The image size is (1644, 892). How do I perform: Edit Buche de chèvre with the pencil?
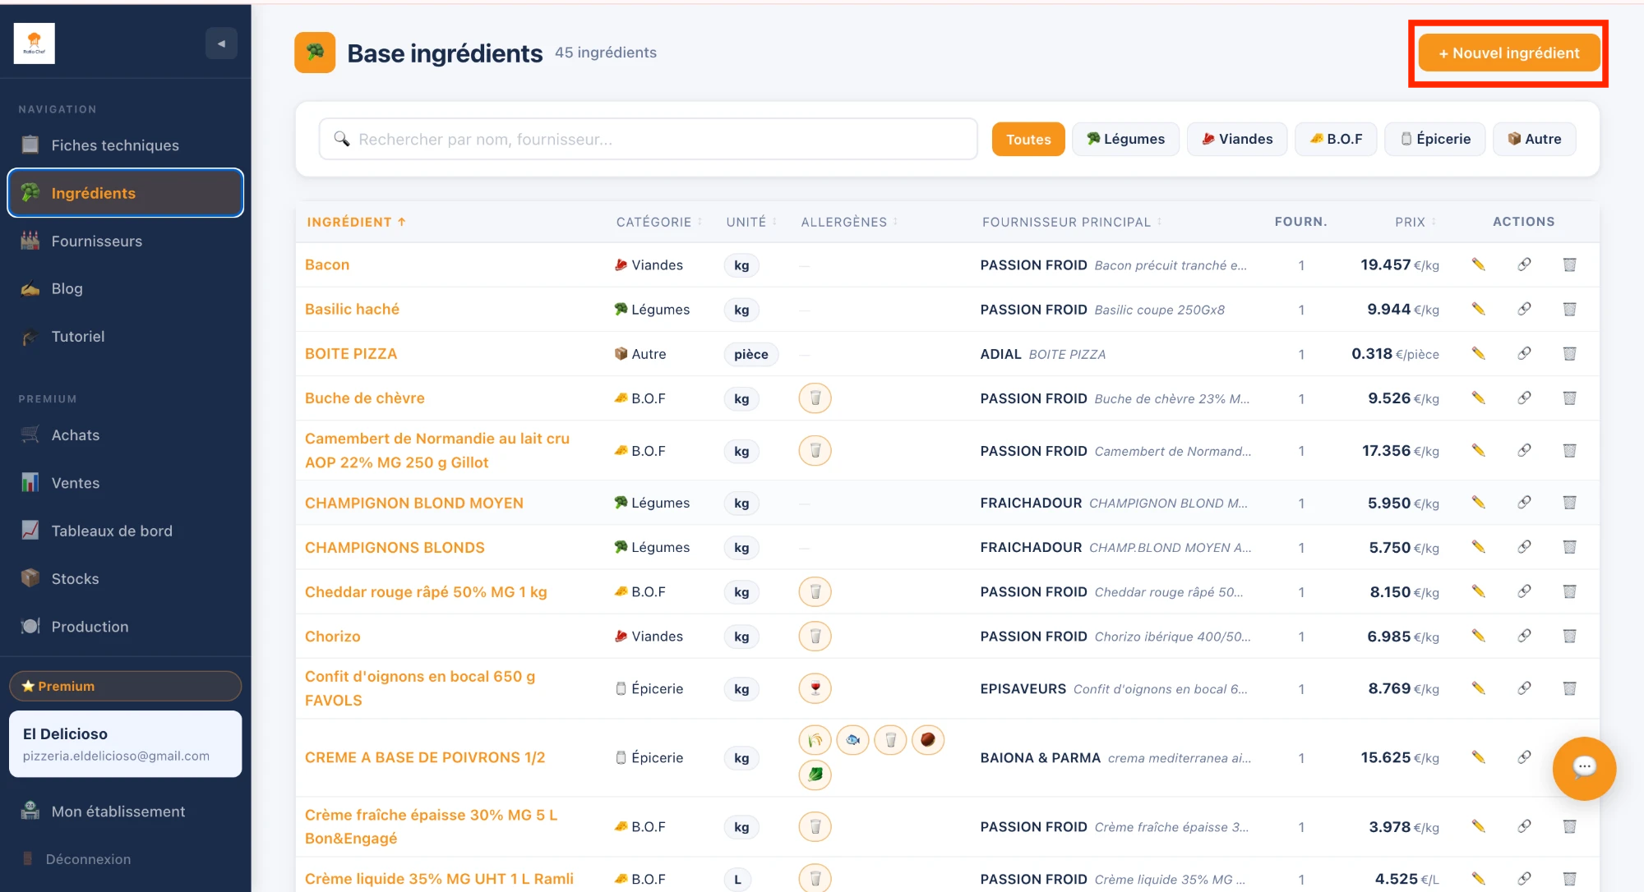[1478, 398]
